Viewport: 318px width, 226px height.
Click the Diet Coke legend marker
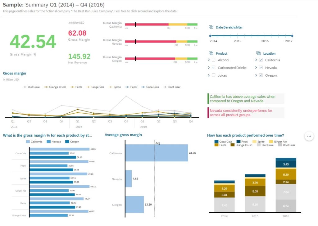tap(25, 87)
